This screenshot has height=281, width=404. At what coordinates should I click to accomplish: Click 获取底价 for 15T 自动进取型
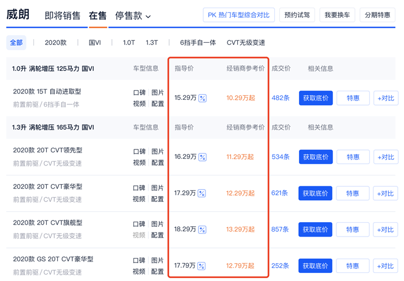316,98
